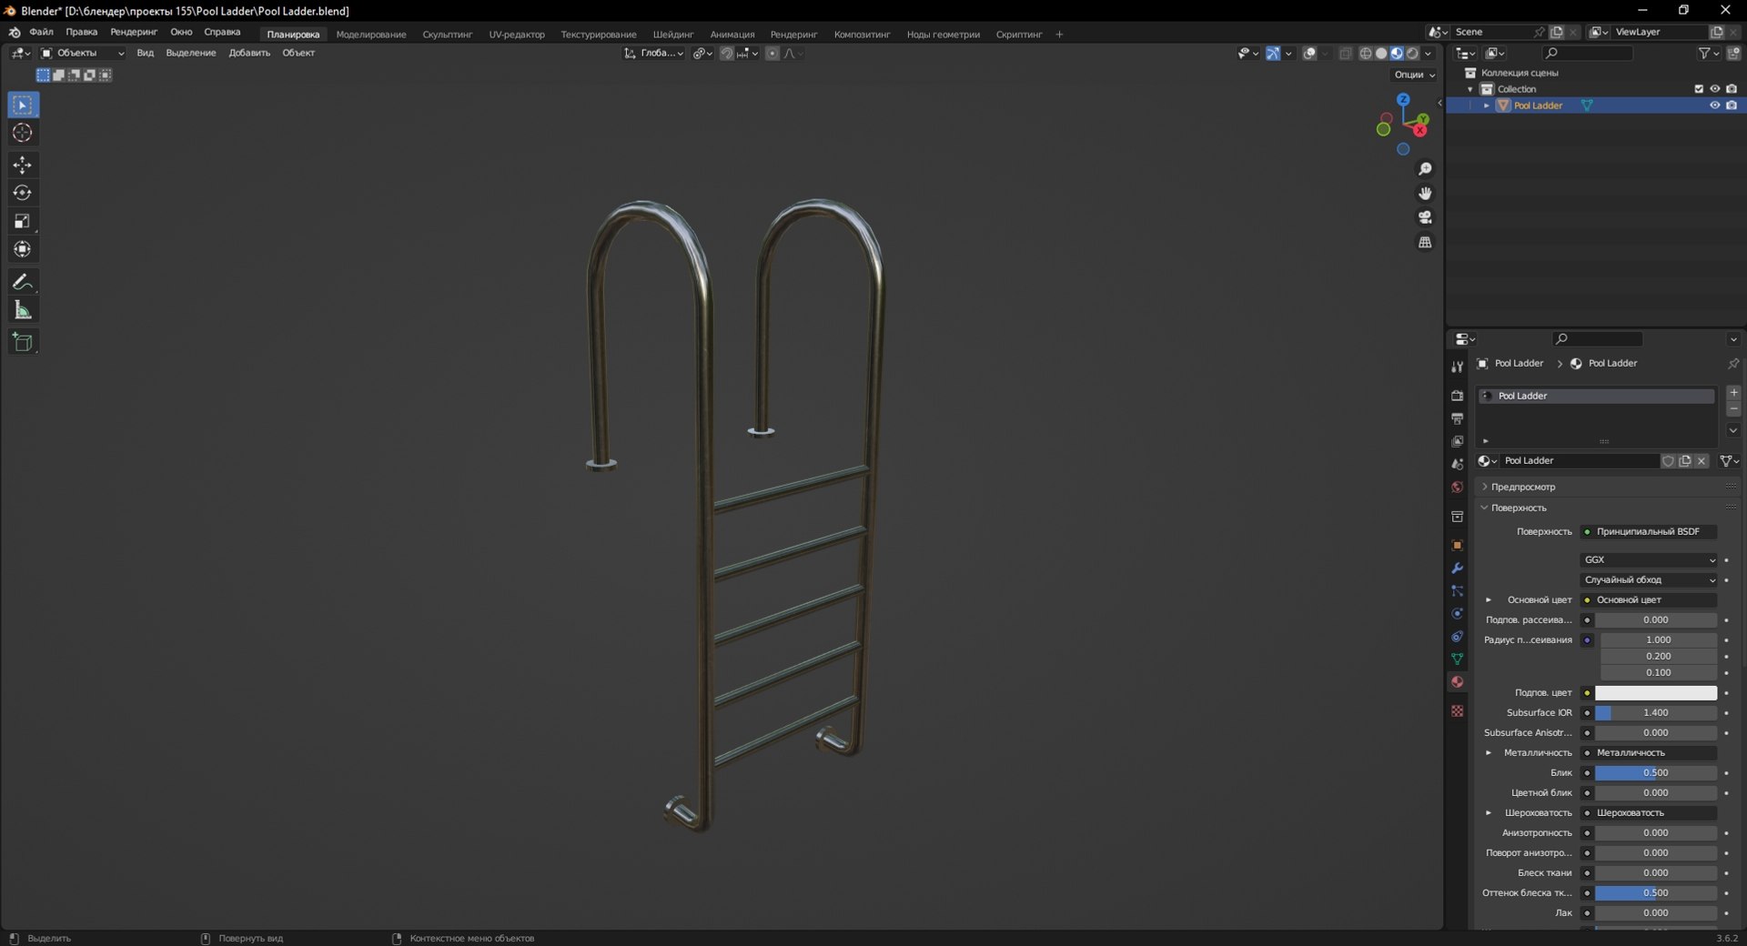Open the Modifiers wrench properties tab
This screenshot has width=1747, height=946.
[x=1457, y=568]
